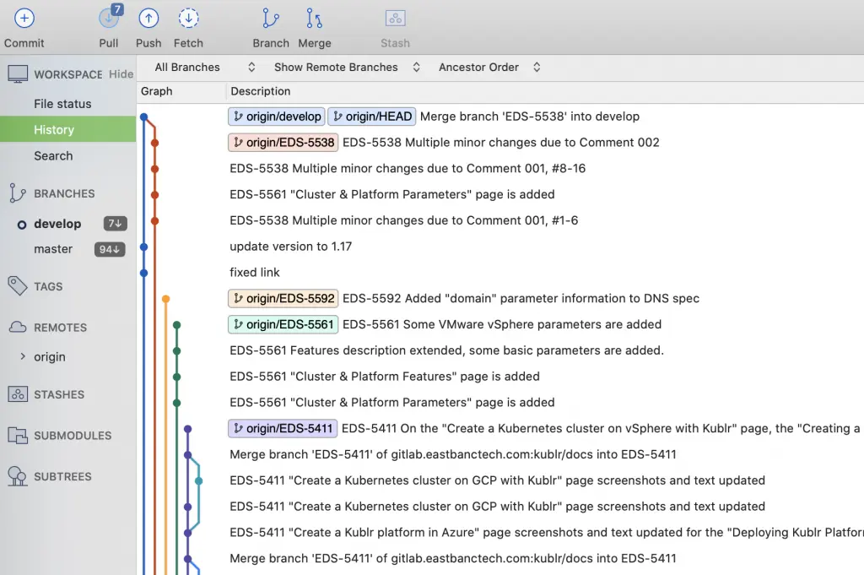Click the Stash toolbar icon
Screen dimensions: 864x575
click(395, 19)
